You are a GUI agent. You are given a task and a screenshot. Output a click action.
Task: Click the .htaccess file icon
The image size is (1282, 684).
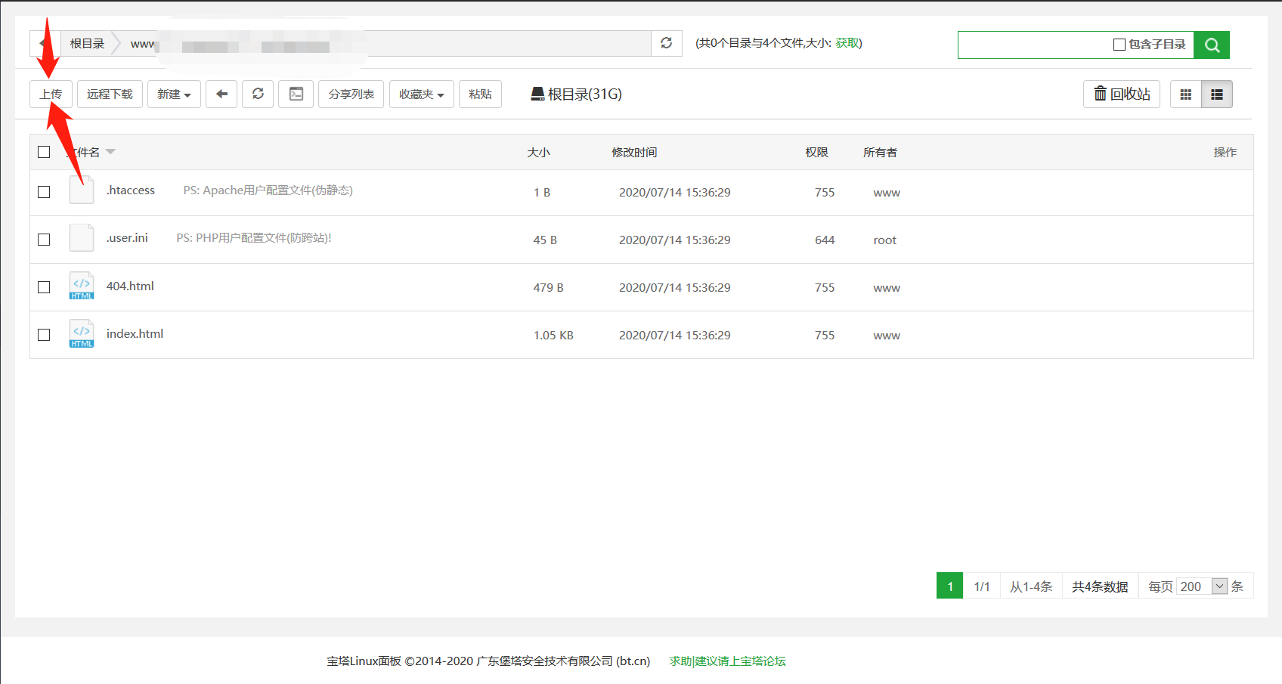tap(82, 190)
